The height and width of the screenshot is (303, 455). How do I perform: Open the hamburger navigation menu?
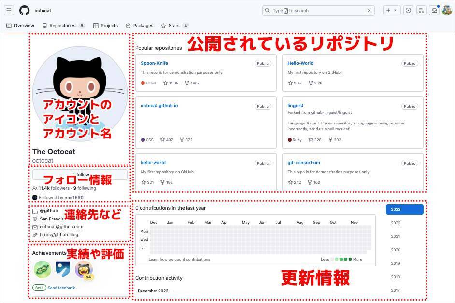(x=9, y=10)
